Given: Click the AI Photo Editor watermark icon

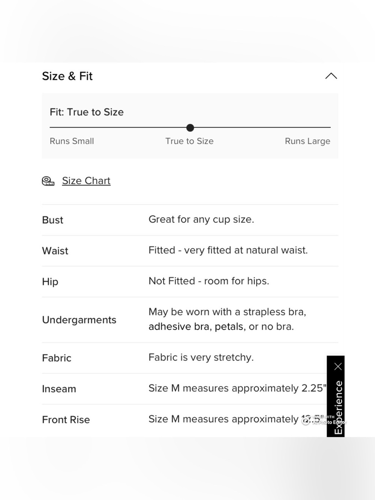Looking at the screenshot, I should pos(306,422).
